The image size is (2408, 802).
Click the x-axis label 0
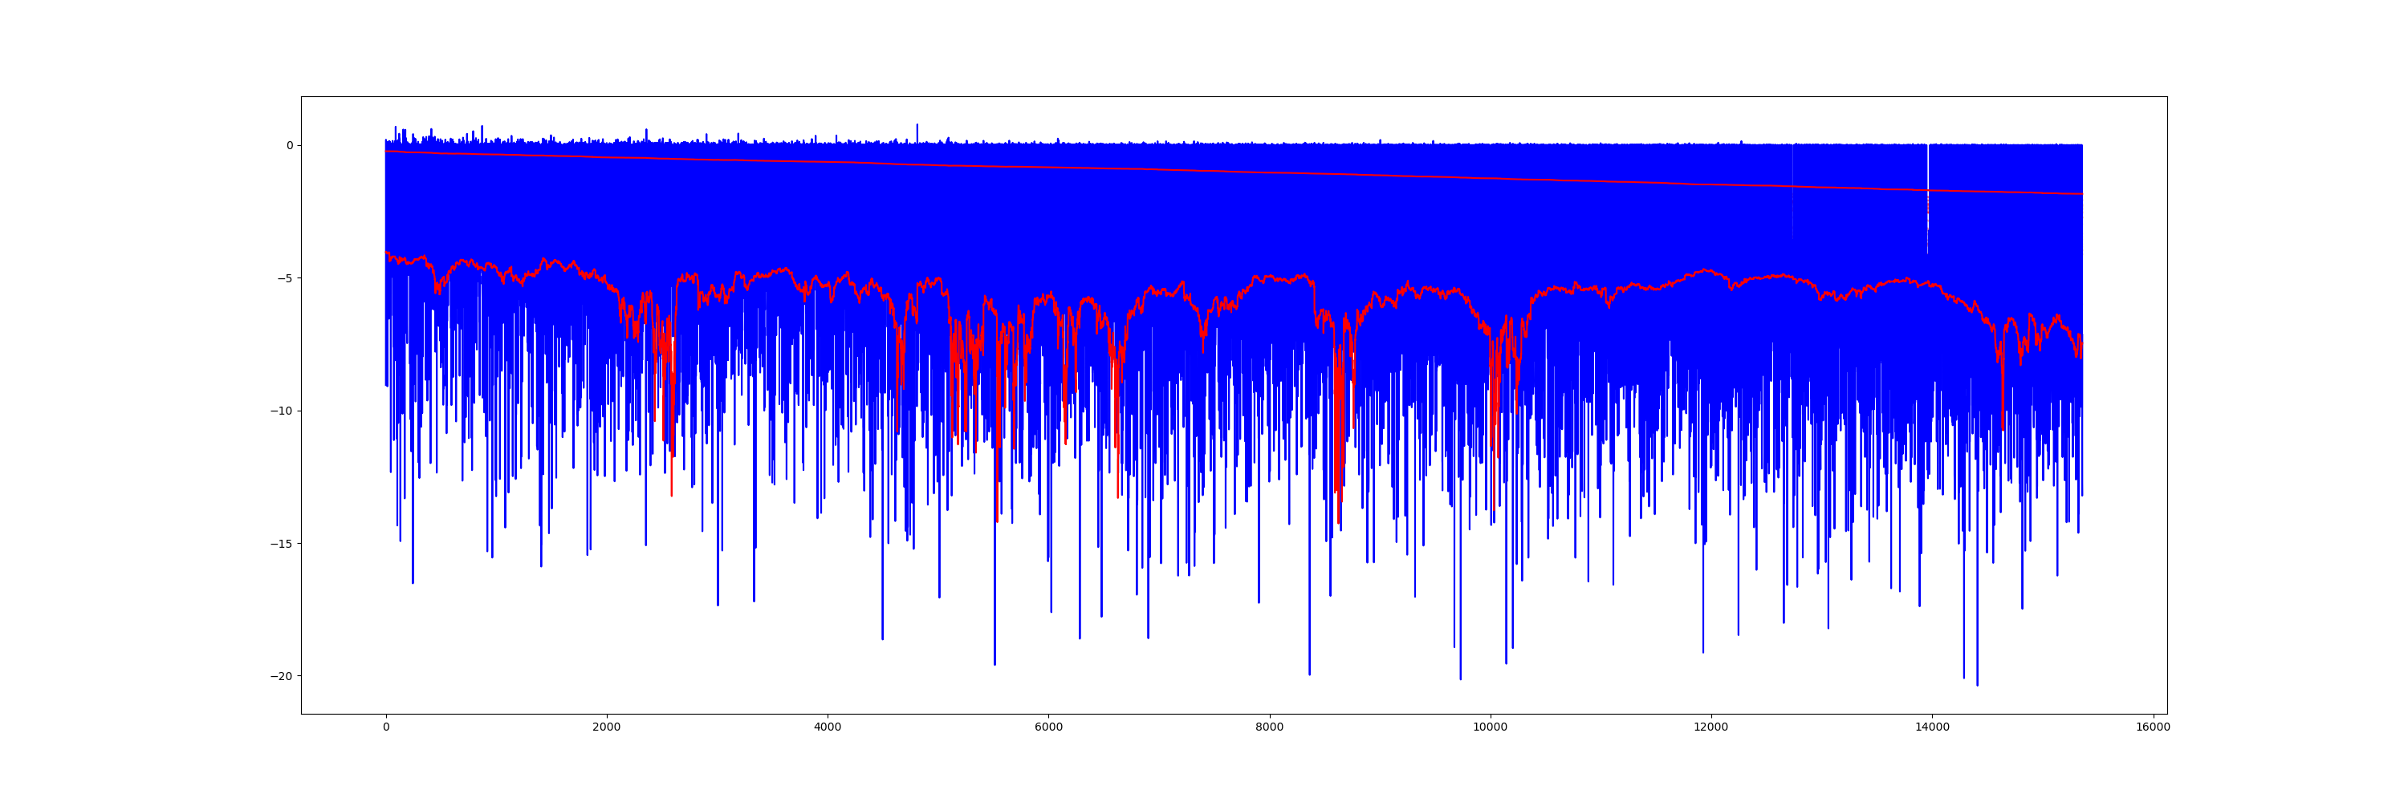click(386, 727)
